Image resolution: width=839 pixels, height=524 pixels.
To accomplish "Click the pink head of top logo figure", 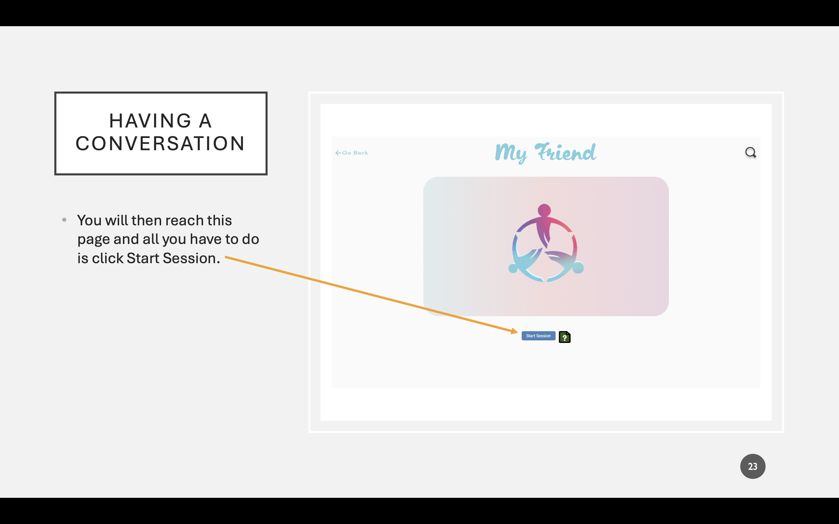I will (544, 210).
